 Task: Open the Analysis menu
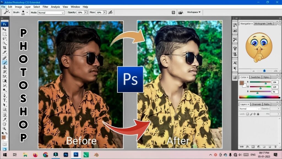(x=55, y=7)
